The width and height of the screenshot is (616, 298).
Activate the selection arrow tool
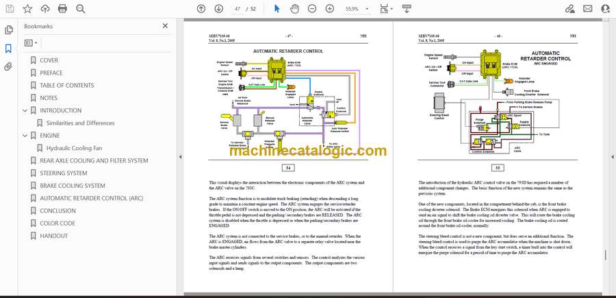(x=277, y=9)
